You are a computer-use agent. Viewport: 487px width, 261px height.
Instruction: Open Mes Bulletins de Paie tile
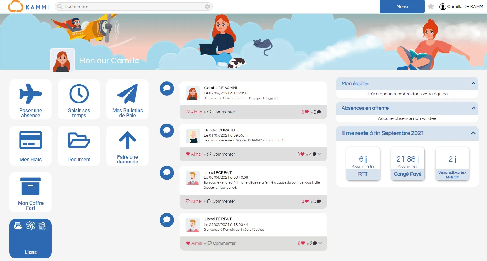coord(127,99)
